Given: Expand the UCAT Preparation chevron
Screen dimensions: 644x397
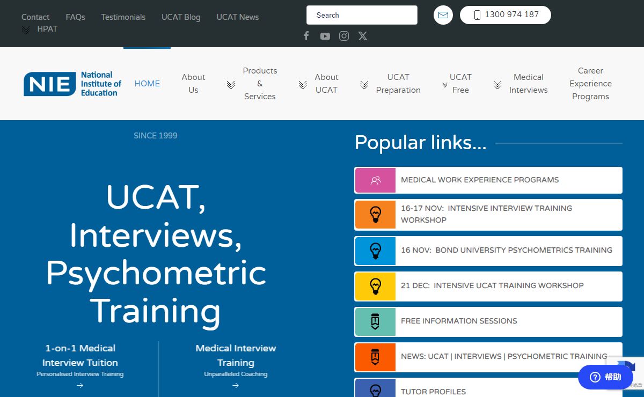Looking at the screenshot, I should tap(364, 84).
